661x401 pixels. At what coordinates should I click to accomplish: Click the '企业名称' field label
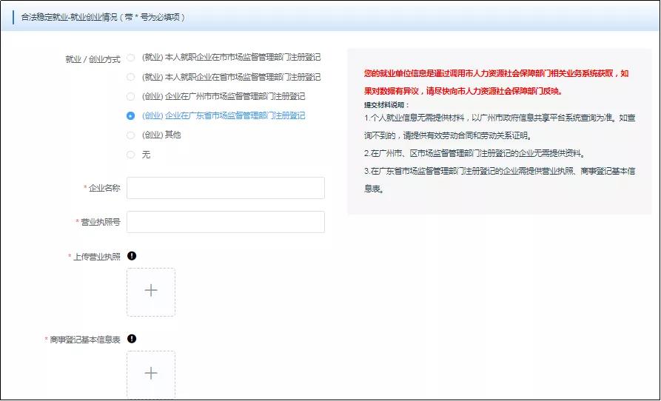pyautogui.click(x=104, y=188)
